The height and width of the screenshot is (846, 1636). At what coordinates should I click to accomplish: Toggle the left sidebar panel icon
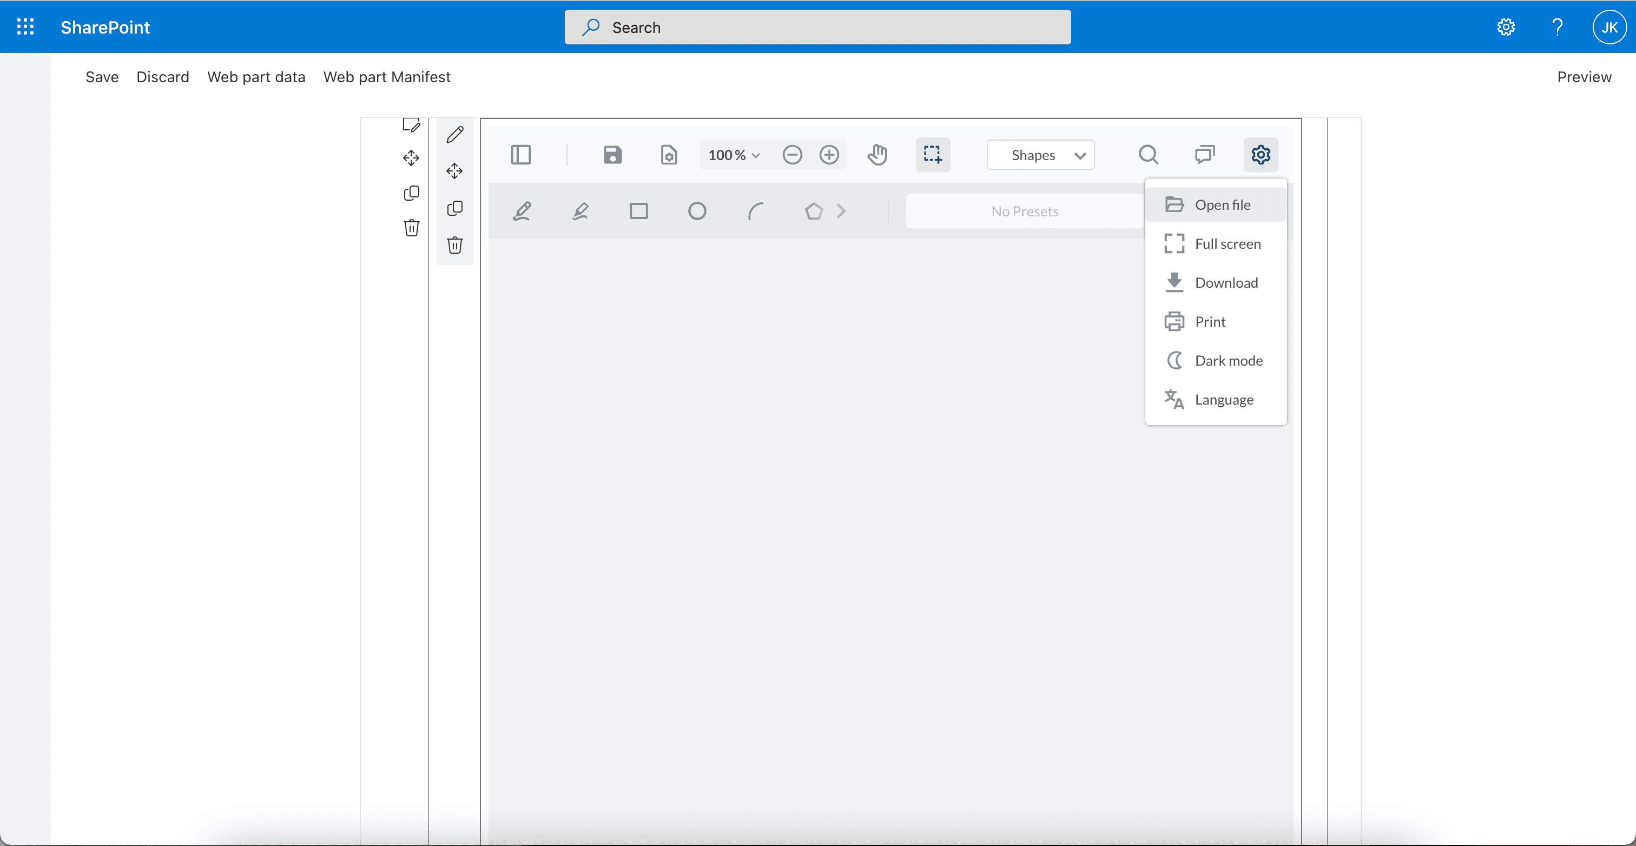(520, 155)
